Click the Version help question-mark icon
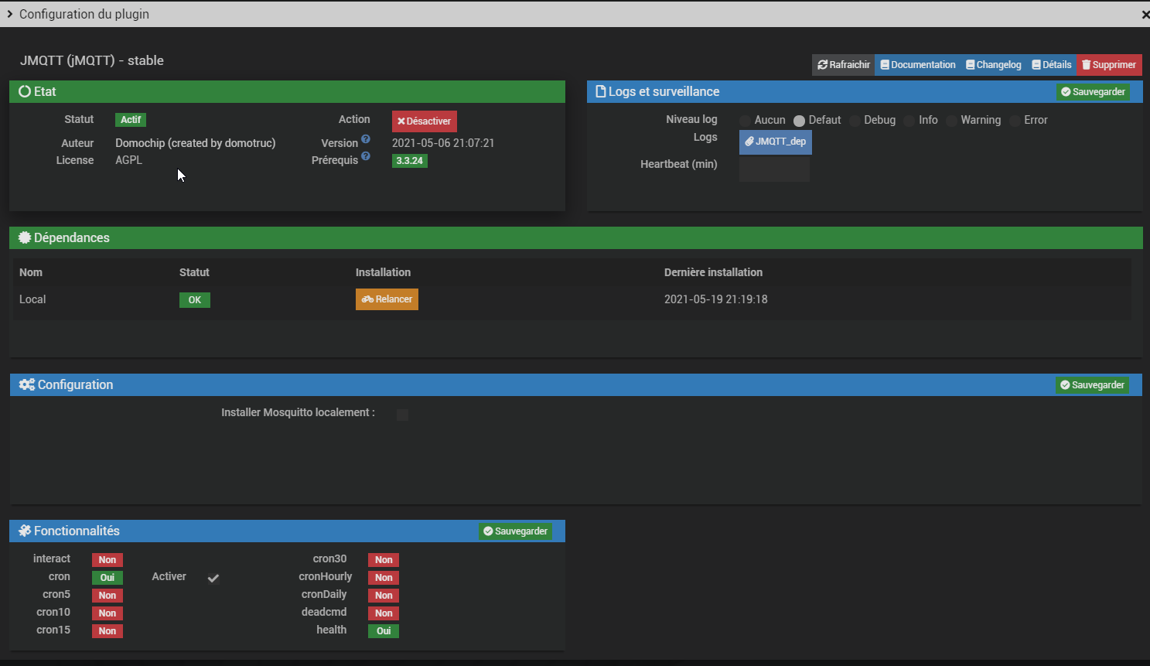1150x666 pixels. pos(366,139)
